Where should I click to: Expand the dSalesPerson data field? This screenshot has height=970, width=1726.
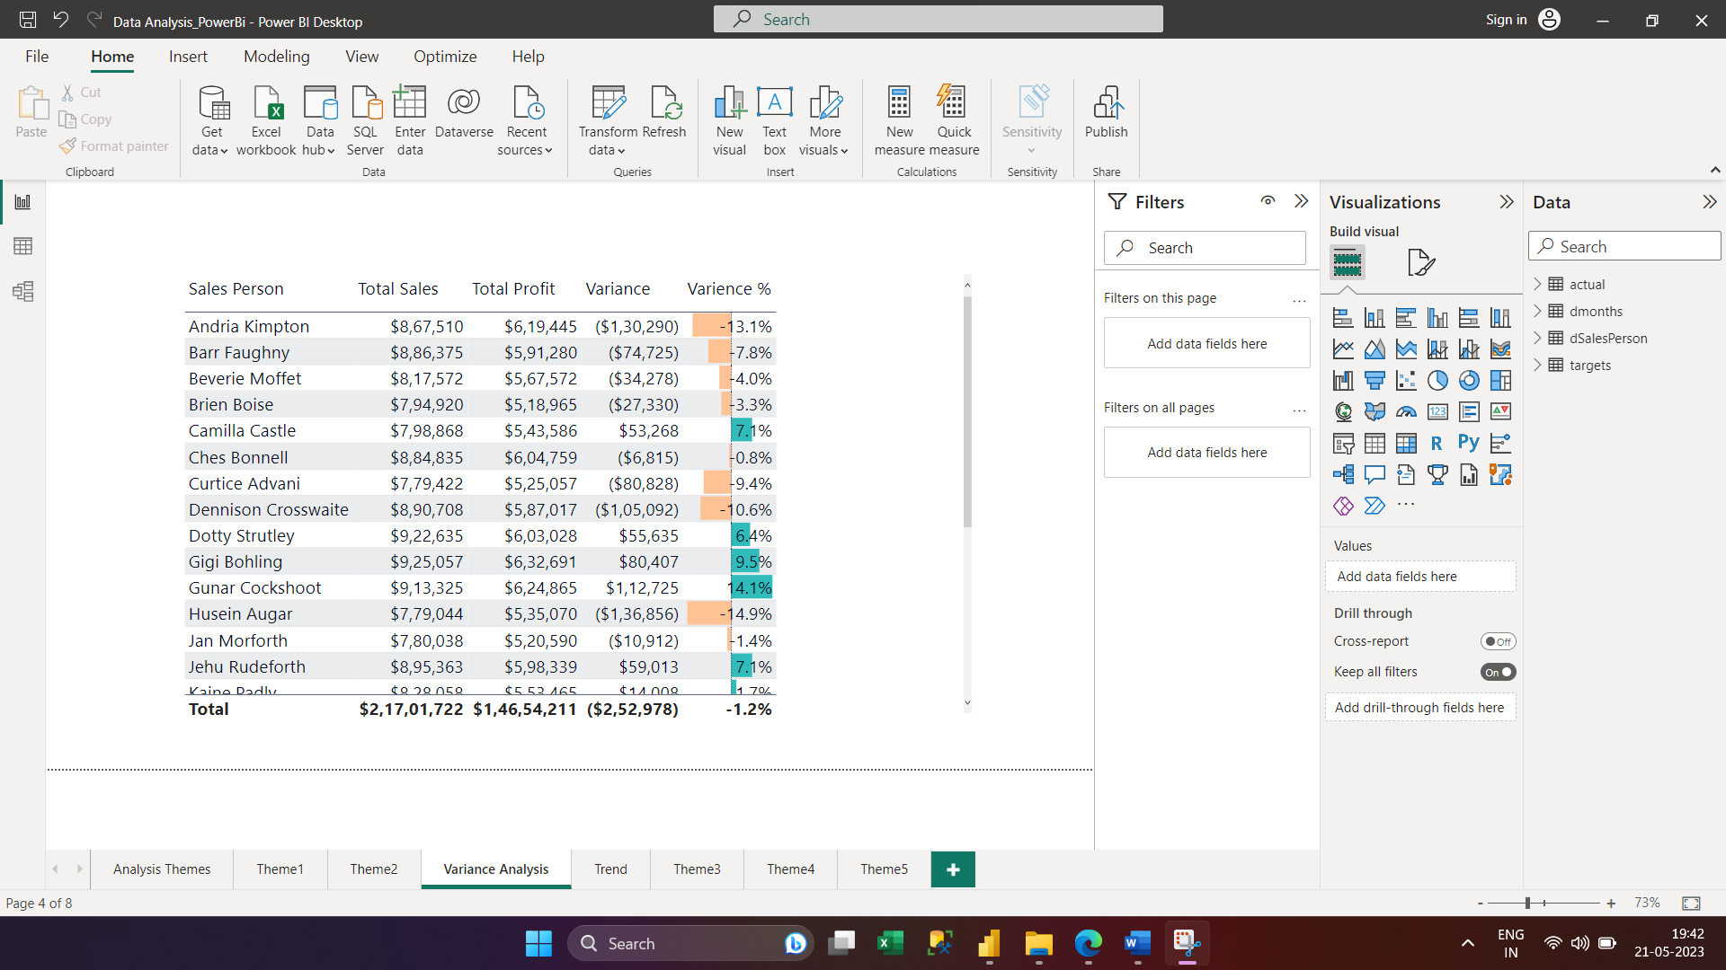(1537, 338)
